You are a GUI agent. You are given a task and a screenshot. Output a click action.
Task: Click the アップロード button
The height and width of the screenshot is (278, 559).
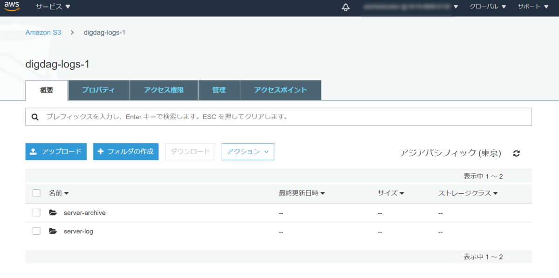56,152
